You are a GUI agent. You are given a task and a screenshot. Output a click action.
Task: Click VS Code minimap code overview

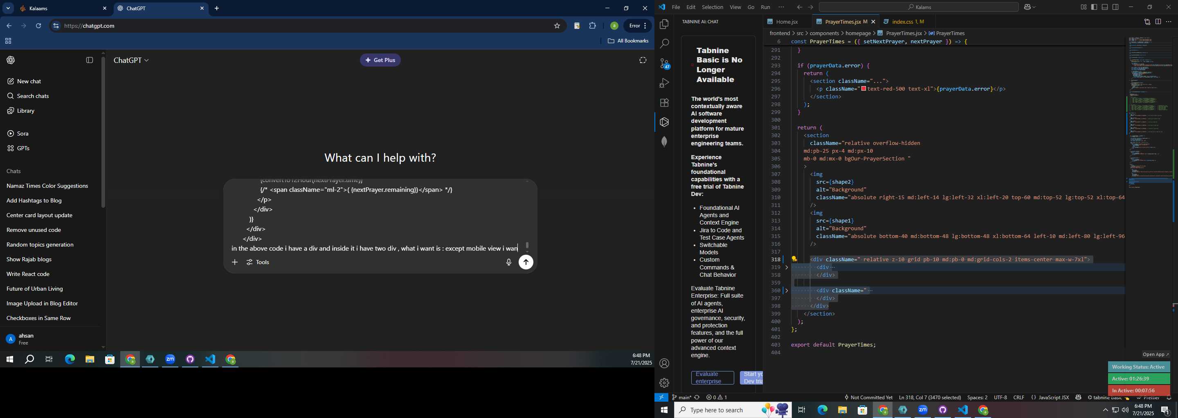pyautogui.click(x=1150, y=114)
